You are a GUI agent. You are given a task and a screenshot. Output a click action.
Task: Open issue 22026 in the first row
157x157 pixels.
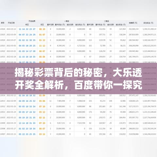(3, 29)
